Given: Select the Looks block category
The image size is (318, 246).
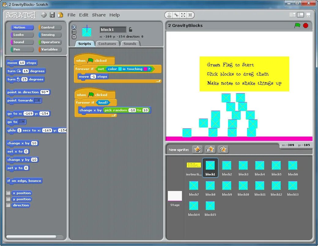Looking at the screenshot, I should 22,35.
